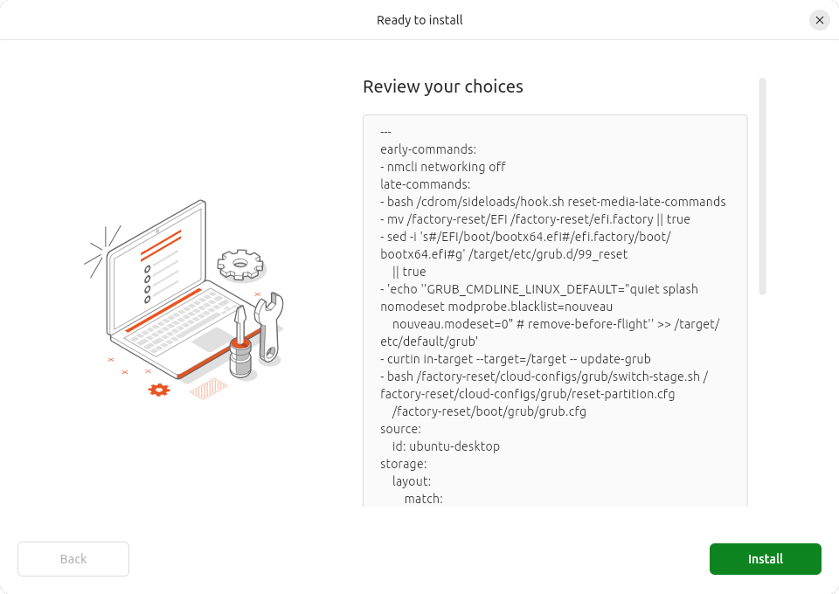Click the green Install button

click(x=765, y=559)
